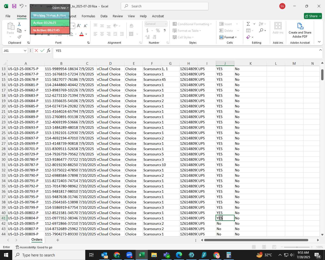Open Cell Styles dropdown
This screenshot has width=325, height=260.
[x=183, y=37]
